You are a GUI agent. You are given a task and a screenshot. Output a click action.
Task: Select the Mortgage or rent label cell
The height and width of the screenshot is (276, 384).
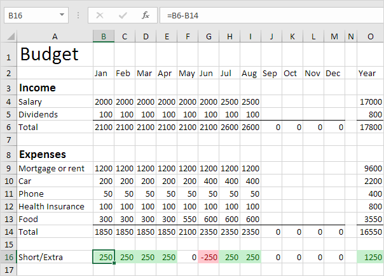(55, 169)
